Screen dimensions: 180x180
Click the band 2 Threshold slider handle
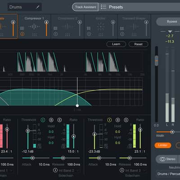pyautogui.click(x=28, y=131)
